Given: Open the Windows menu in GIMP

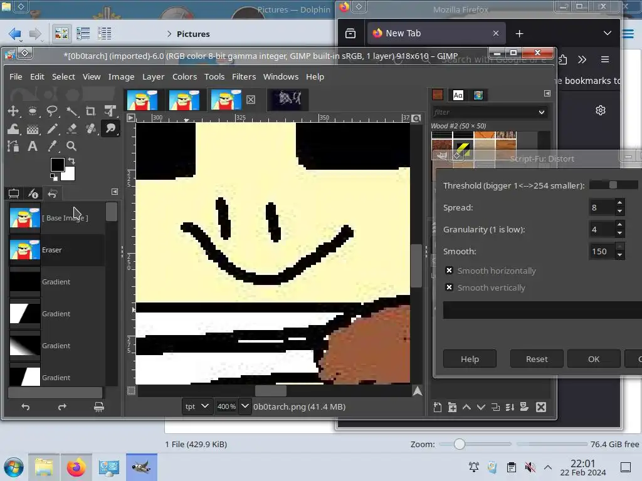Looking at the screenshot, I should coord(281,76).
